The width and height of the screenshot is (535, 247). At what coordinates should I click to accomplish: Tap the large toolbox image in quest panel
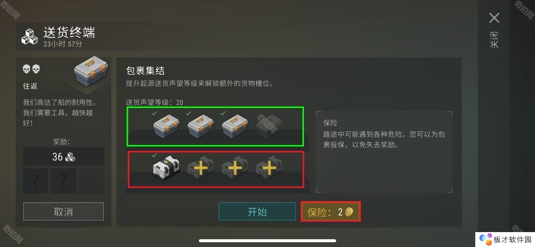[91, 71]
